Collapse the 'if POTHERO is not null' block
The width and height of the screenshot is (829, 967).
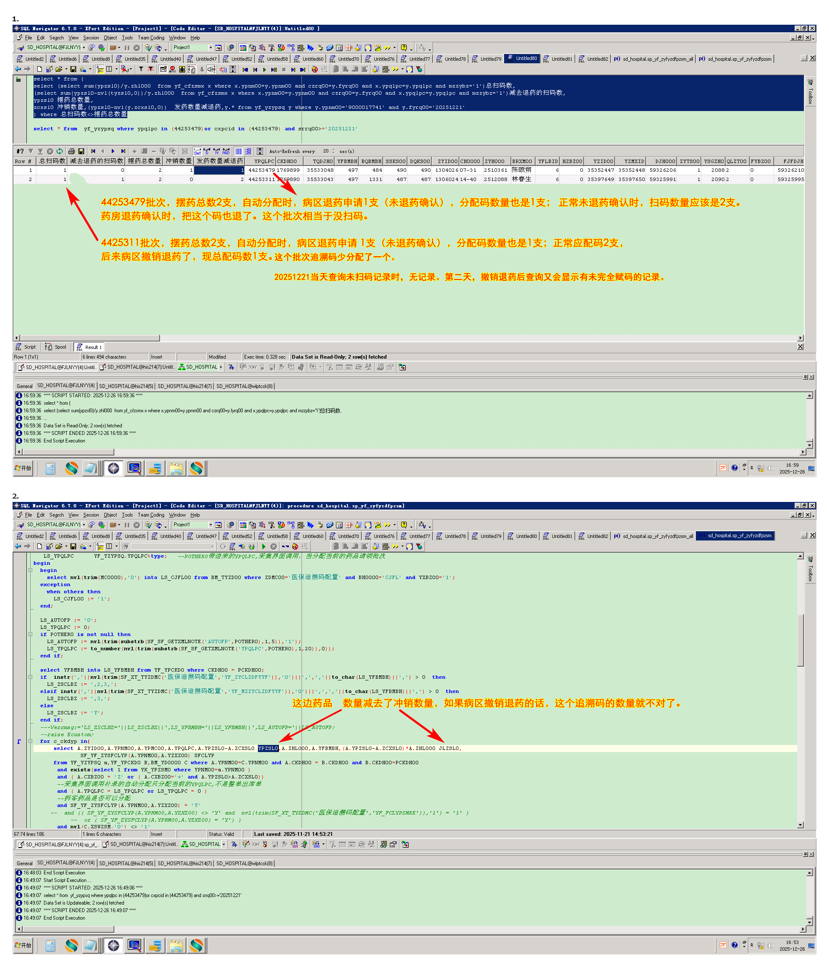pos(30,634)
